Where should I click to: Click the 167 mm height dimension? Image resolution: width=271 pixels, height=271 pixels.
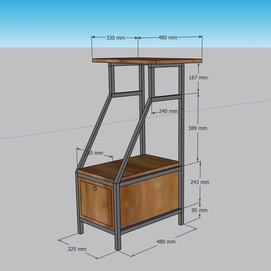198,78
